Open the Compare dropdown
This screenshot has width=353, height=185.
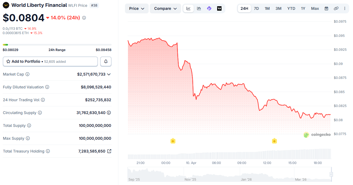click(x=165, y=8)
